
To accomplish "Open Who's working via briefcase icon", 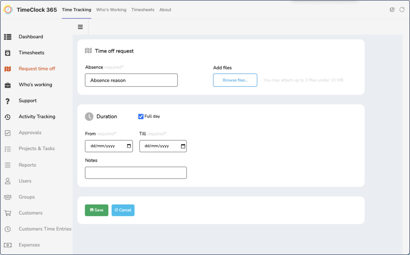I will point(8,85).
